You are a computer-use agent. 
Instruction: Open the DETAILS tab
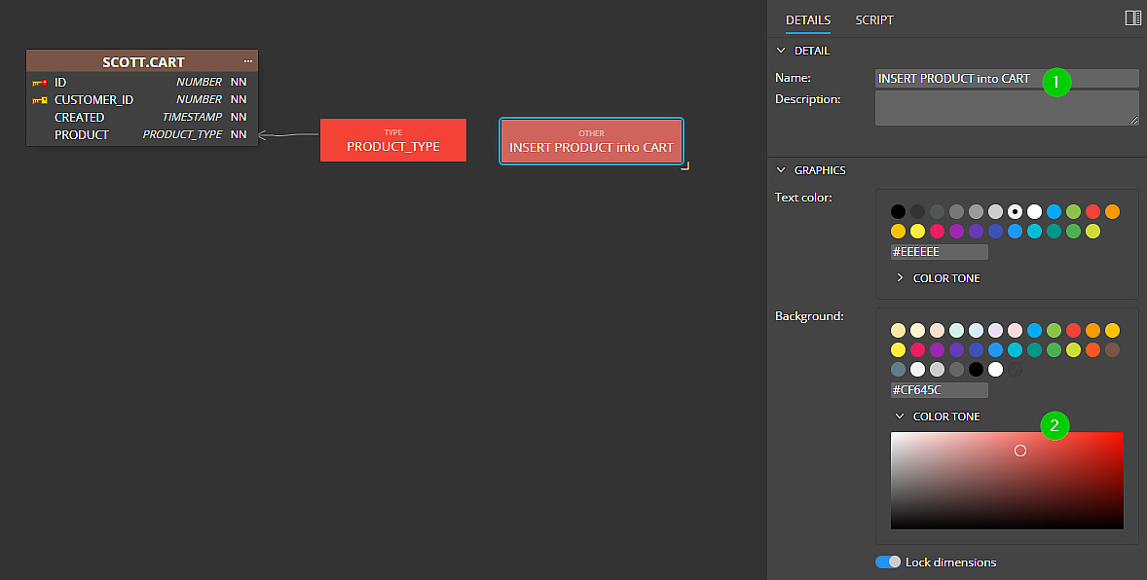[808, 19]
